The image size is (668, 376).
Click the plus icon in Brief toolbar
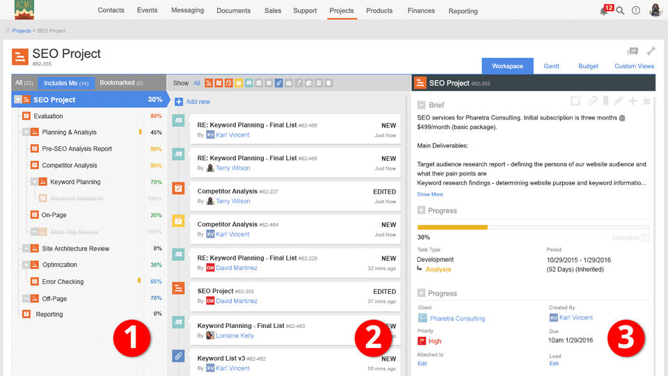point(633,101)
